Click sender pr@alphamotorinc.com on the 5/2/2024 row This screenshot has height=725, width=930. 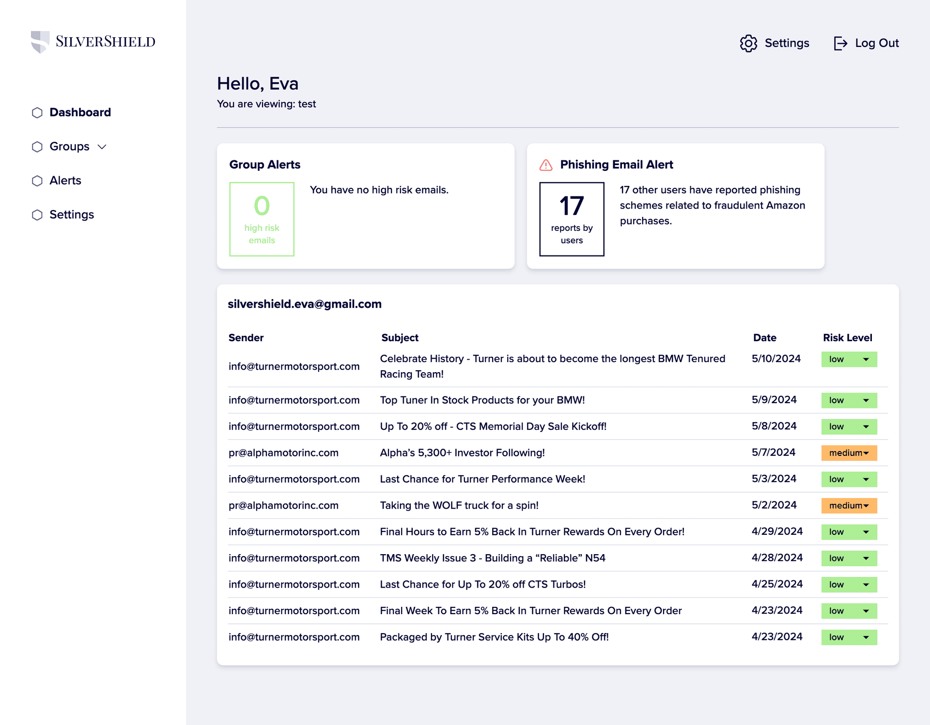point(283,506)
